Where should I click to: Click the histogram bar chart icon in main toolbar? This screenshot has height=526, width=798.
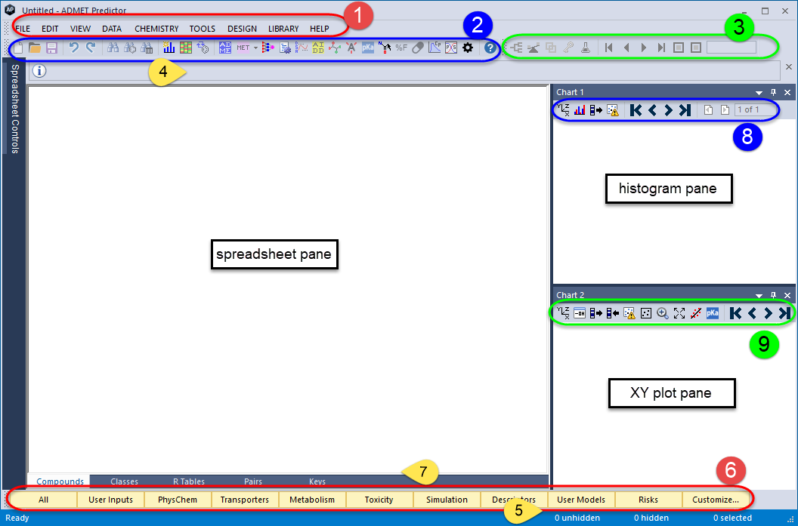click(x=169, y=48)
